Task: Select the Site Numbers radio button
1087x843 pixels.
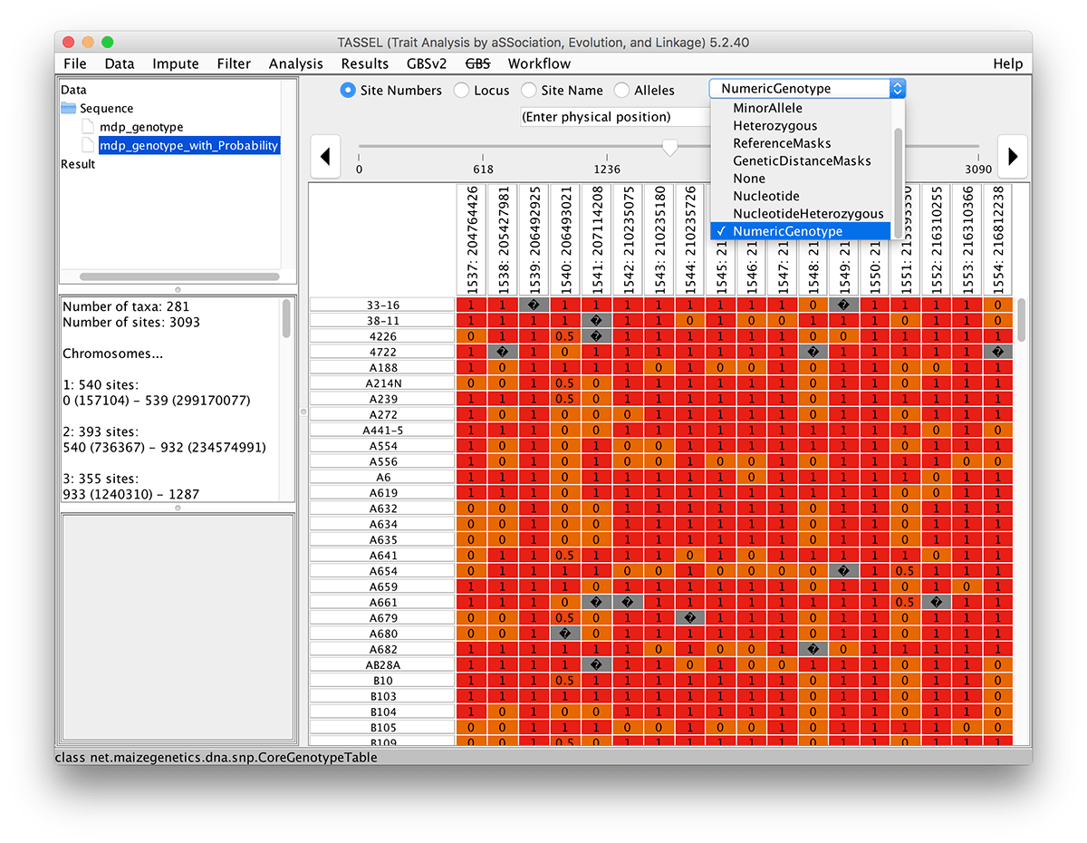Action: tap(348, 90)
